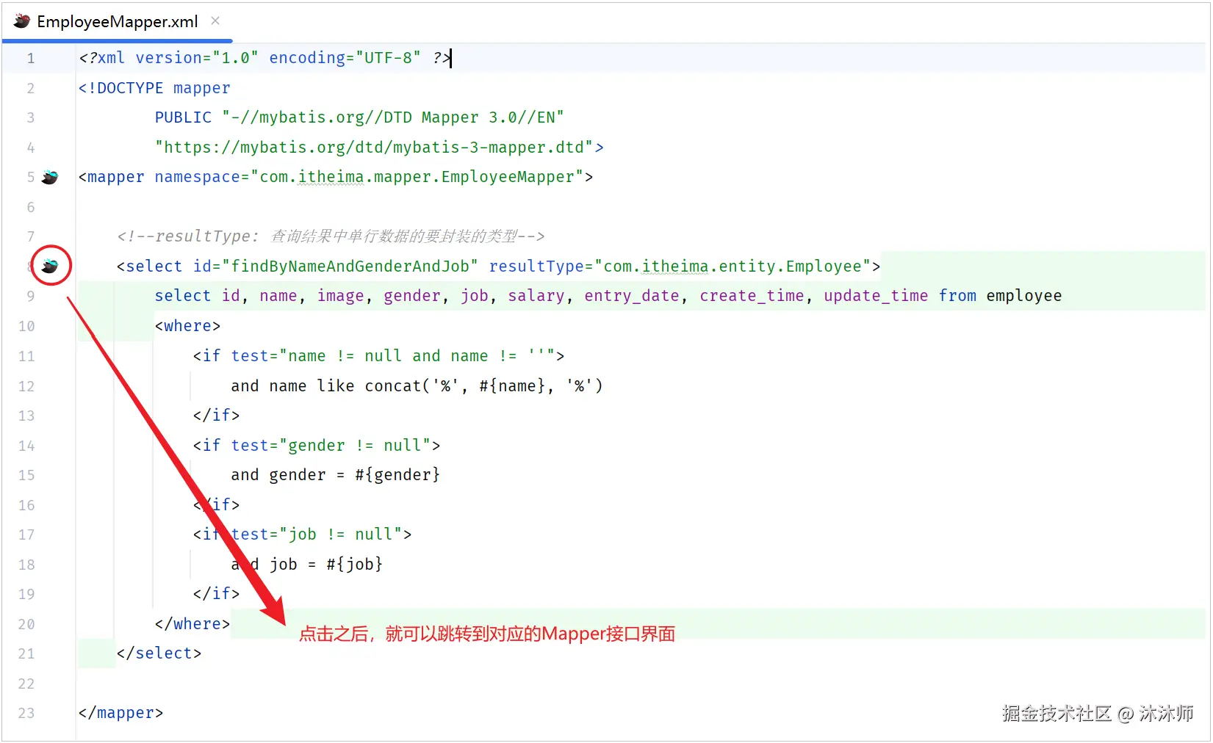
Task: Click the com.itheima.entity.Employee resultType value
Action: 733,266
